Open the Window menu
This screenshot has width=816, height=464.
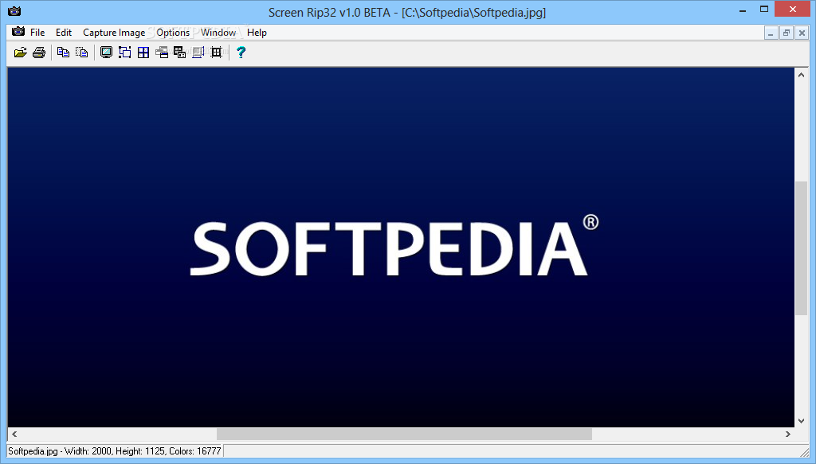218,32
